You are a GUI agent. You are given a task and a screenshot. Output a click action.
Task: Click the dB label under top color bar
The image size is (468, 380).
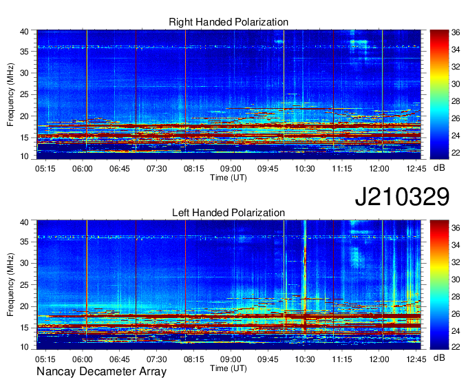pyautogui.click(x=439, y=168)
